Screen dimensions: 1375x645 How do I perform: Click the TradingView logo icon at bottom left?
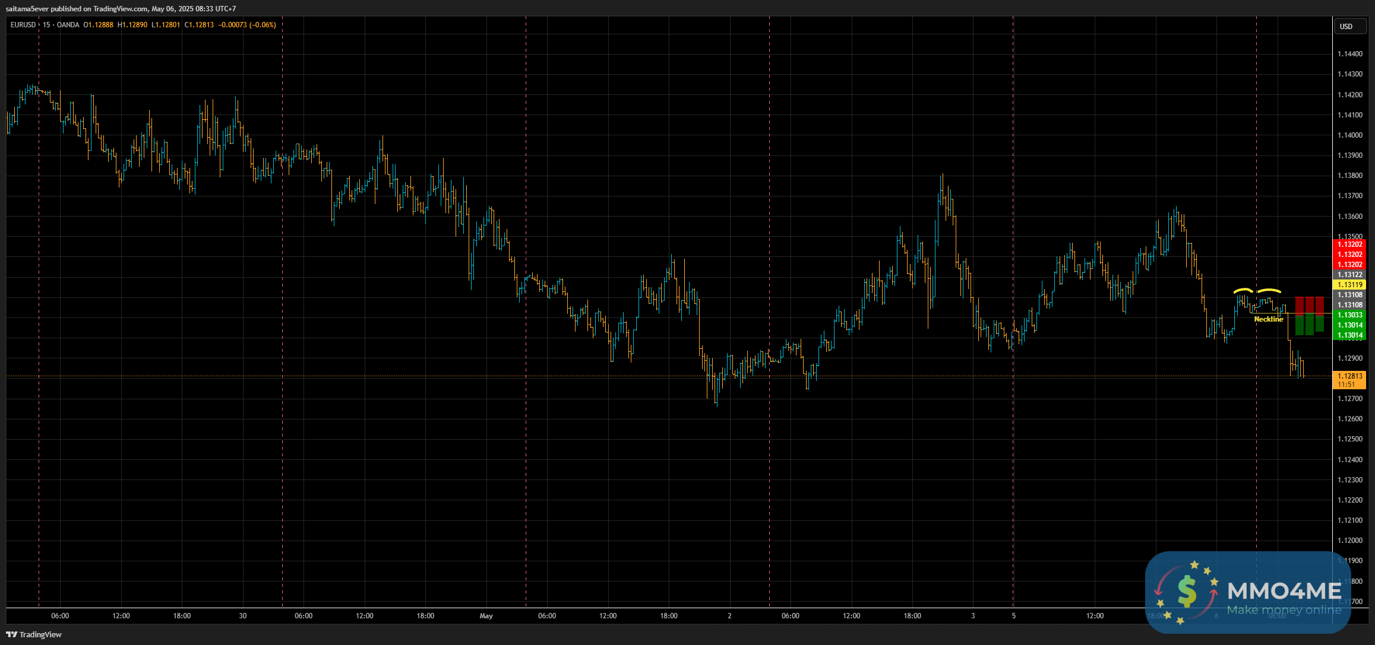pyautogui.click(x=11, y=634)
